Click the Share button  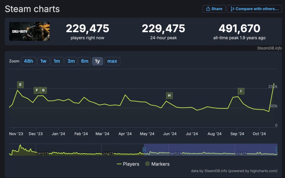click(213, 9)
